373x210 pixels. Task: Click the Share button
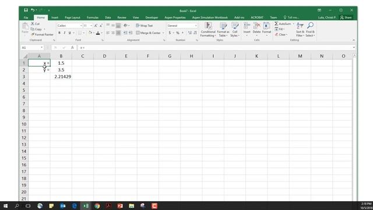coord(346,17)
